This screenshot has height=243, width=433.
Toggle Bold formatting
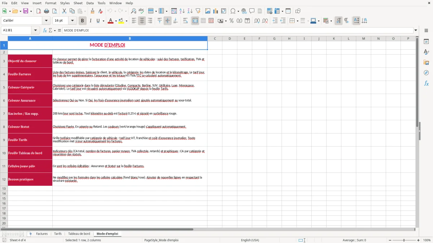point(83,21)
